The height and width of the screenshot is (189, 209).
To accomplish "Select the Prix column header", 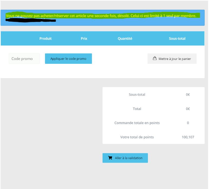I will point(84,38).
